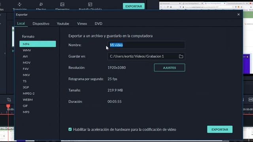Open AJUSTES resolution settings
The image size is (253, 142).
coord(170,67)
